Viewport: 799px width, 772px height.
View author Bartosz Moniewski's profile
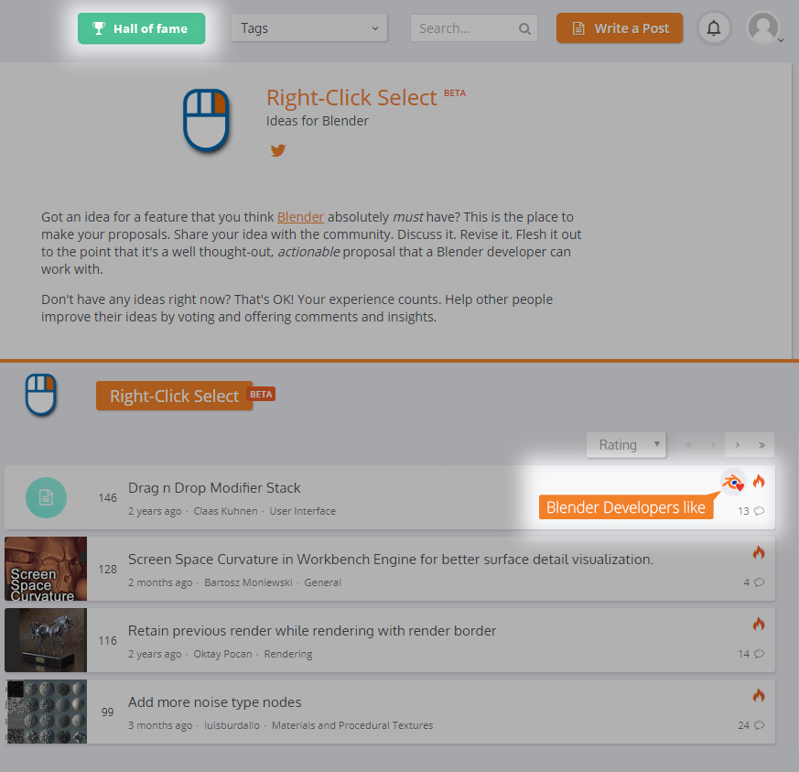pos(249,582)
